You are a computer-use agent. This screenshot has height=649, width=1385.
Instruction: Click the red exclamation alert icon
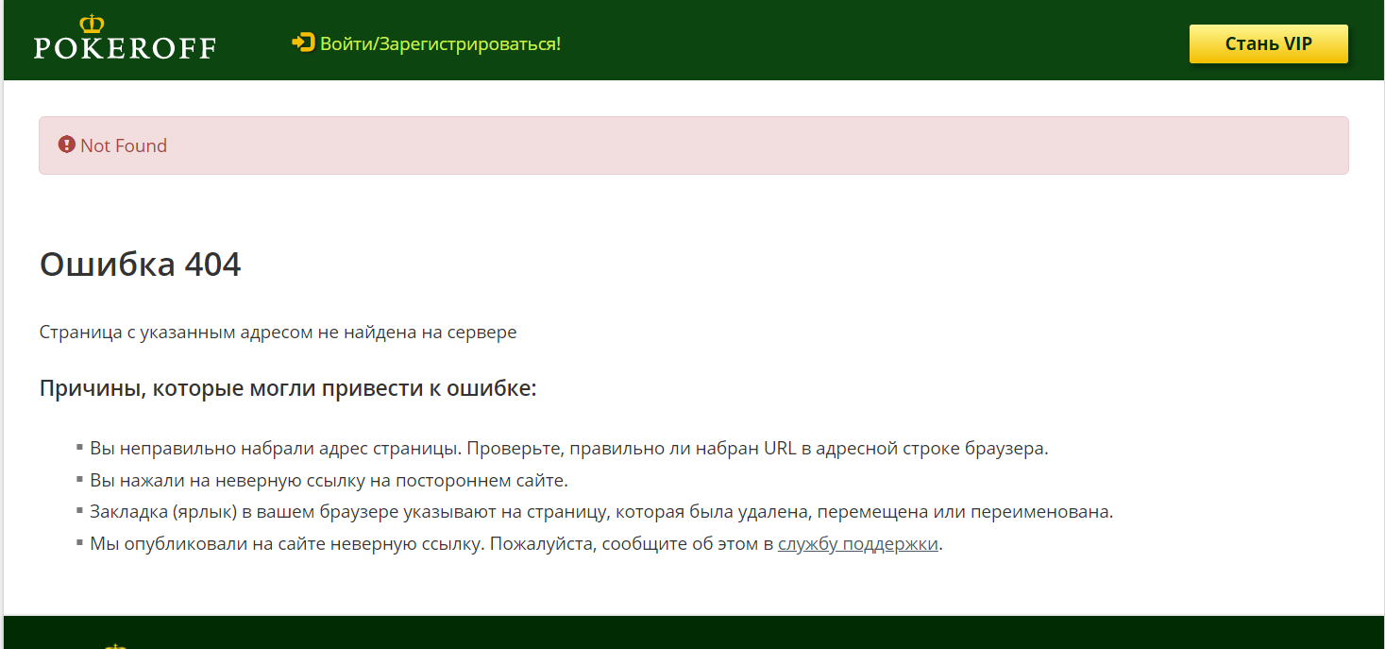point(66,145)
